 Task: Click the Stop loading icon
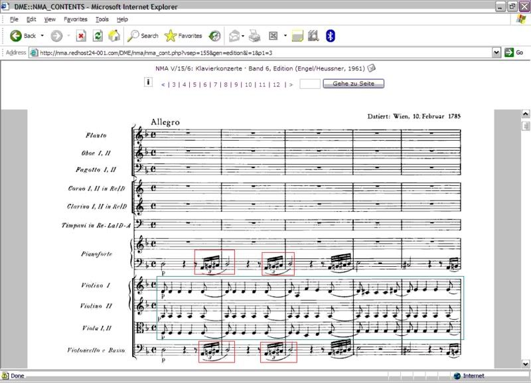[x=81, y=36]
